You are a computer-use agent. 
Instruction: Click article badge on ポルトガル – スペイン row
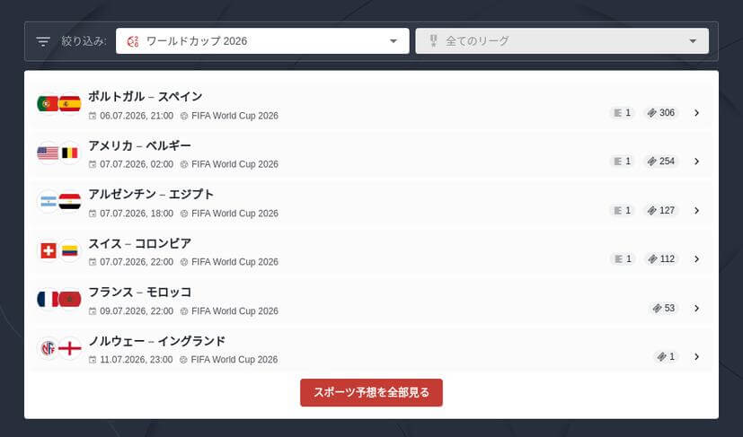pos(623,113)
